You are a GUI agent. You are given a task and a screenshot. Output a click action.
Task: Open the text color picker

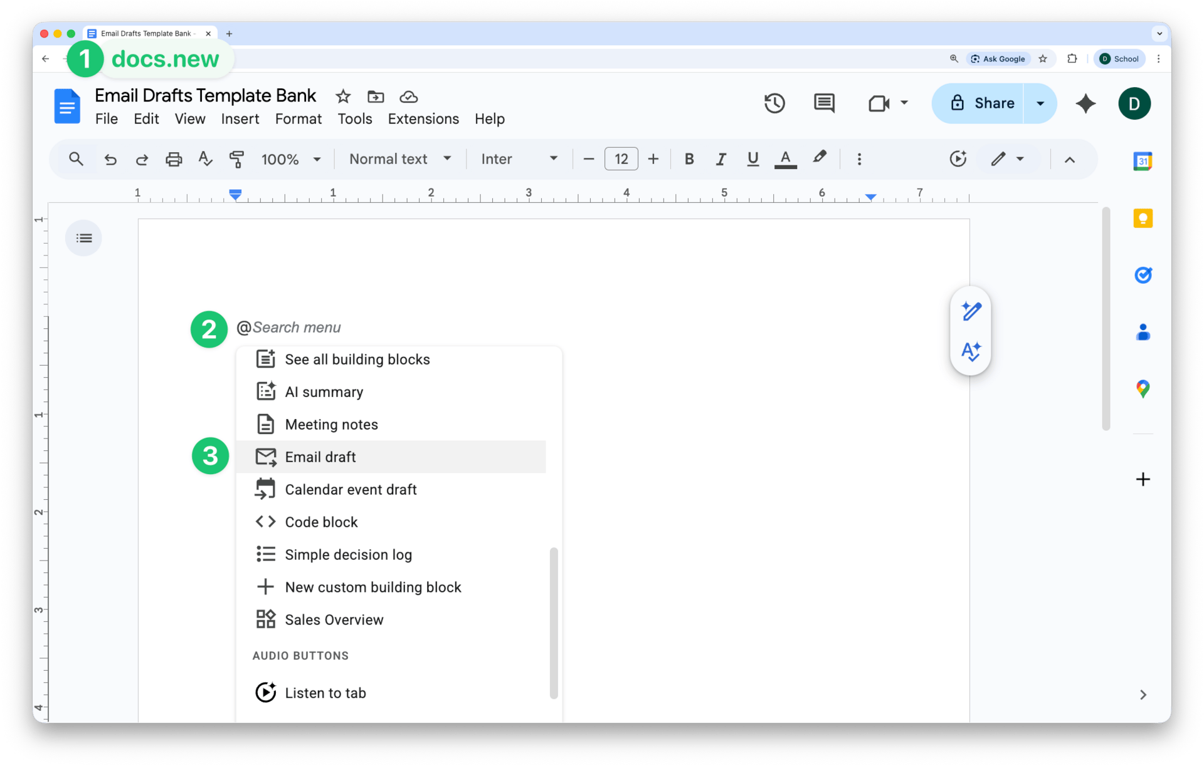coord(785,159)
